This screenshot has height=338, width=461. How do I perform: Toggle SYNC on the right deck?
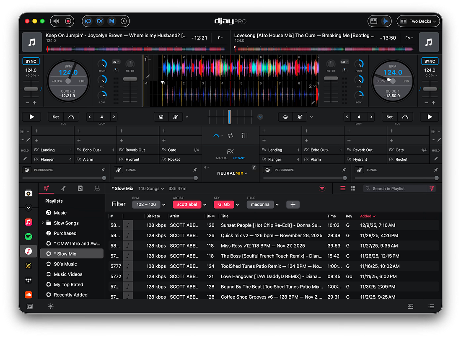[x=430, y=61]
